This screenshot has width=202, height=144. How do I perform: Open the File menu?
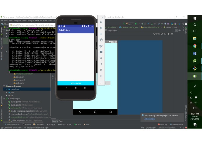[x=2, y=20]
